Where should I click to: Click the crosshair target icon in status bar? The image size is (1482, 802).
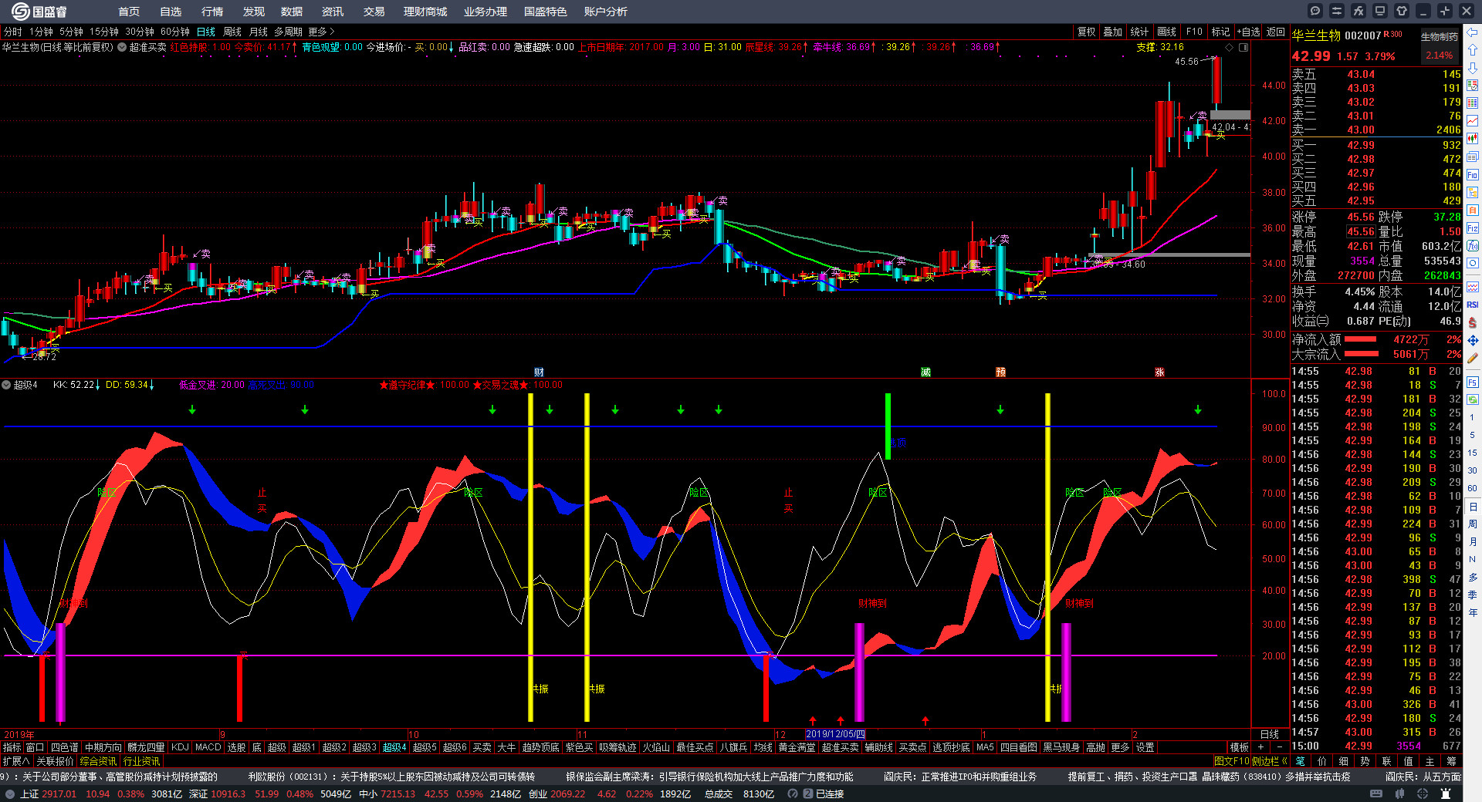(x=1423, y=794)
